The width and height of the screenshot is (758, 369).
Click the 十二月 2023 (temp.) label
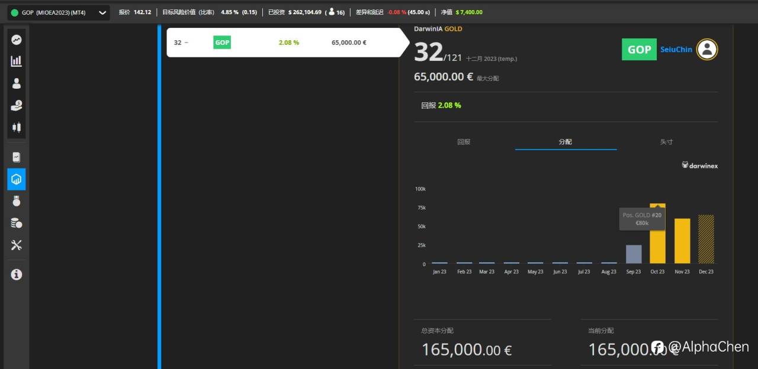tap(492, 59)
